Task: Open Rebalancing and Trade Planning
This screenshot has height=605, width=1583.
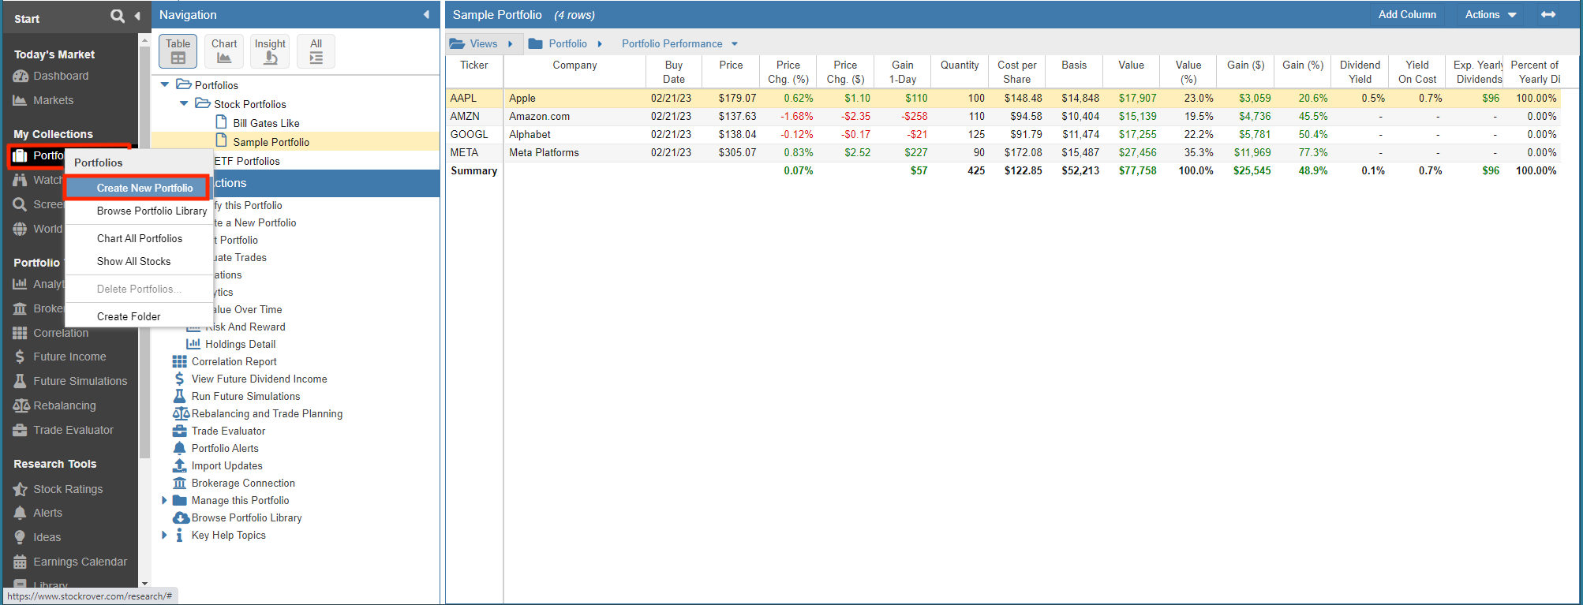Action: tap(267, 413)
